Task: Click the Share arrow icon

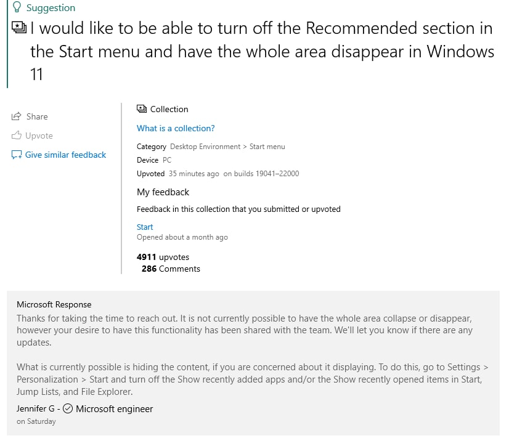Action: point(17,116)
